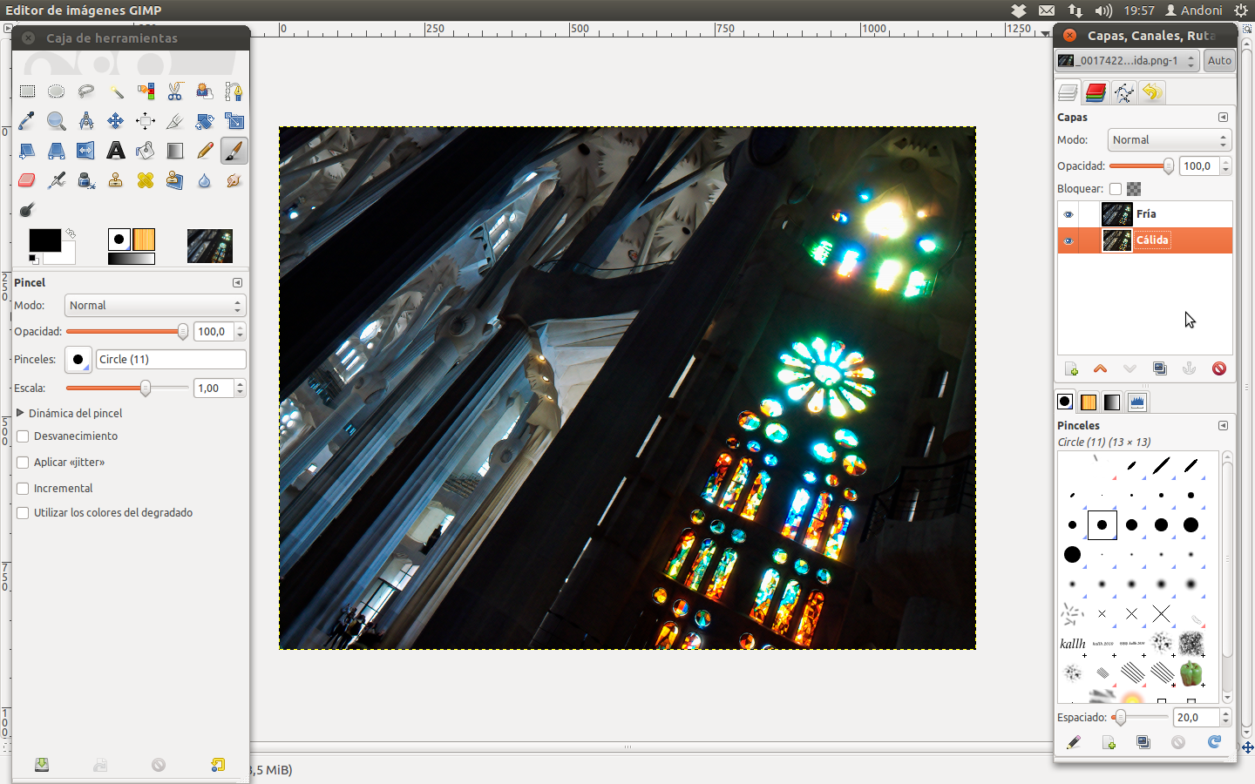
Task: Click the Escala value stepper arrows
Action: point(241,389)
